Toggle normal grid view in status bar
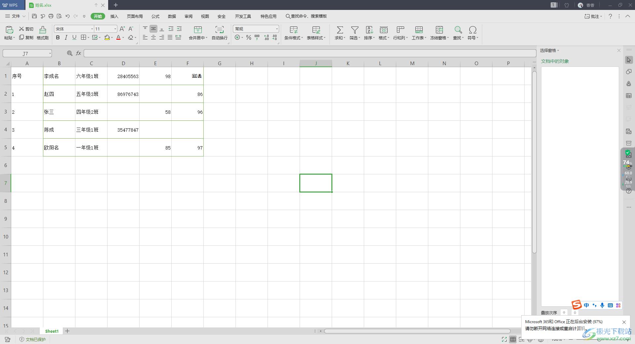The width and height of the screenshot is (635, 344). pos(513,339)
